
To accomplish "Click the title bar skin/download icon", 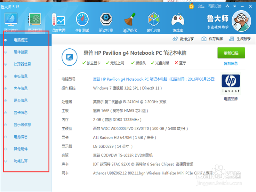I will pos(227,6).
